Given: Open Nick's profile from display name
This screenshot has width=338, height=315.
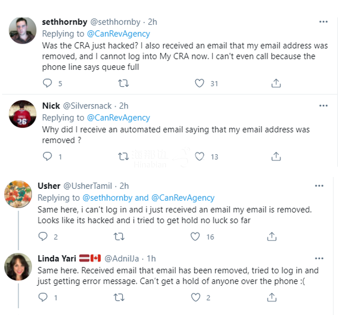Looking at the screenshot, I should (x=51, y=106).
